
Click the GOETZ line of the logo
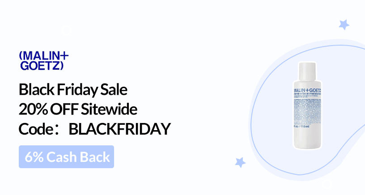tap(42, 66)
